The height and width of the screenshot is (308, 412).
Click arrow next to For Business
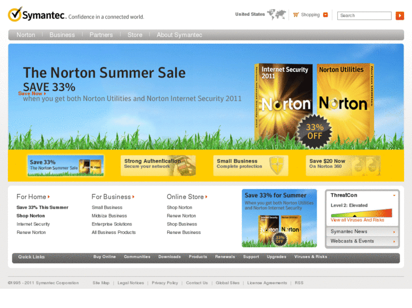134,197
